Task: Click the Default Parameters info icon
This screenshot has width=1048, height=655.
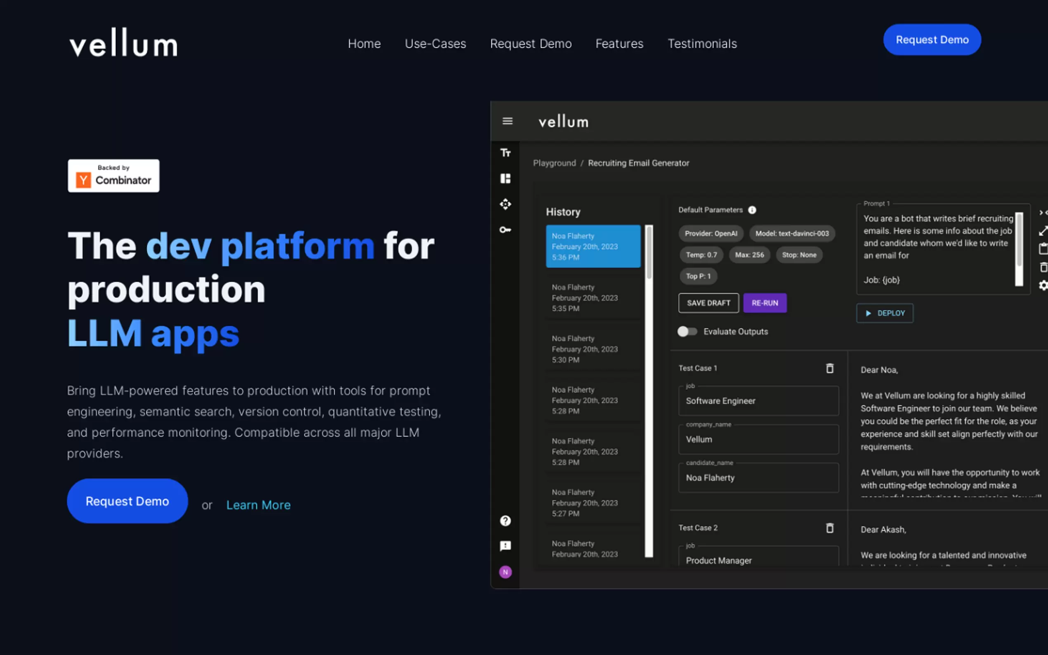Action: (752, 210)
